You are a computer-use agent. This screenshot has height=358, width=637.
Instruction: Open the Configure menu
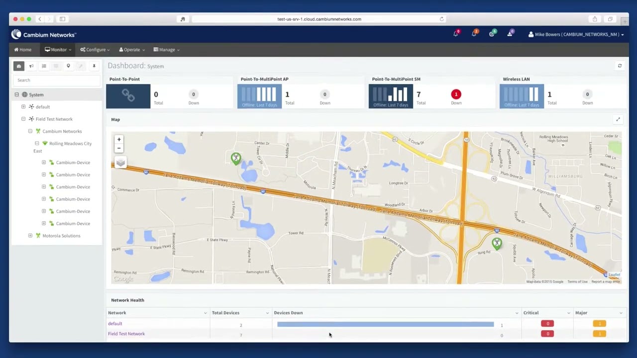(95, 50)
